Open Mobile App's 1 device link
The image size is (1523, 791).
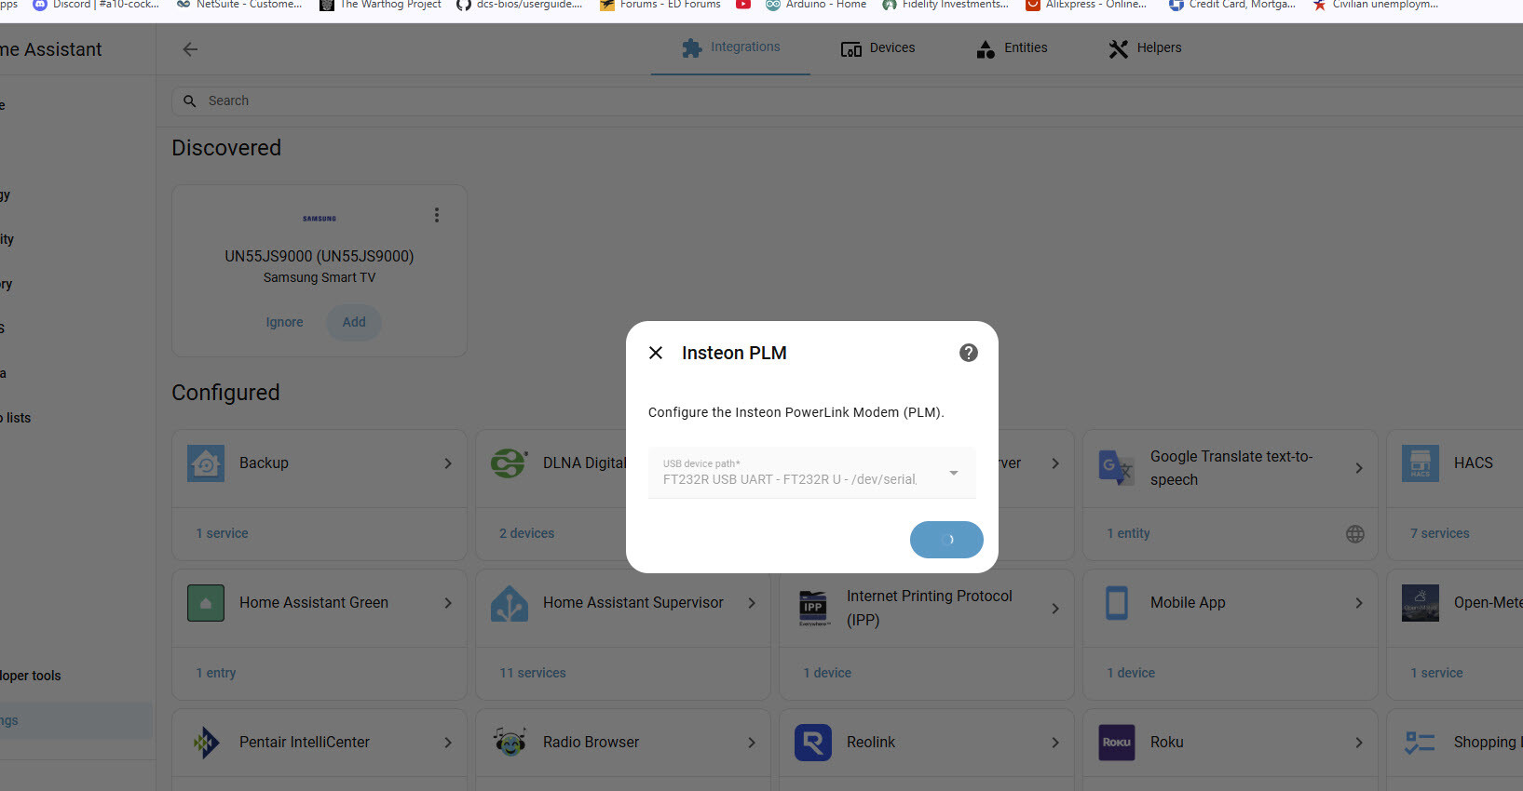1131,673
